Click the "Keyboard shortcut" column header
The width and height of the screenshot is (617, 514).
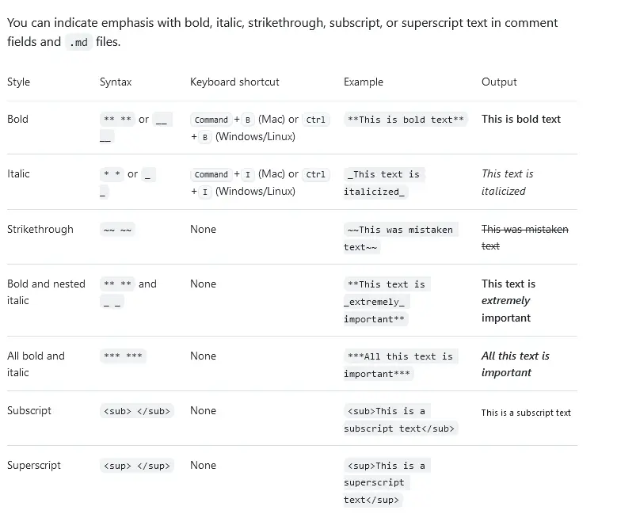pos(234,82)
